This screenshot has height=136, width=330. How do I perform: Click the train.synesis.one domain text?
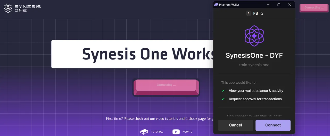[x=254, y=65]
